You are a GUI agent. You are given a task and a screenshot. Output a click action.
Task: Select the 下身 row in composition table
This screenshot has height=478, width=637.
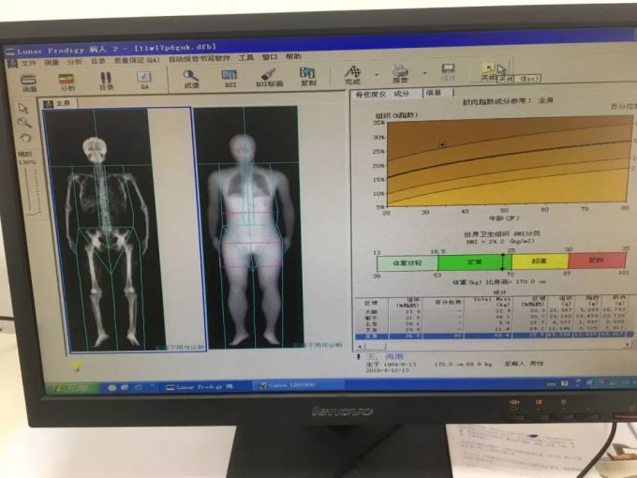point(494,329)
